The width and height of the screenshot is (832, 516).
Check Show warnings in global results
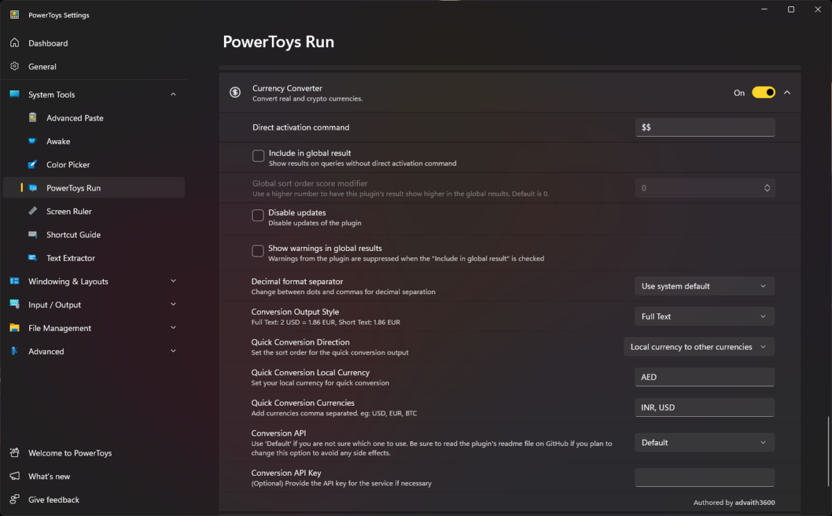[x=258, y=251]
